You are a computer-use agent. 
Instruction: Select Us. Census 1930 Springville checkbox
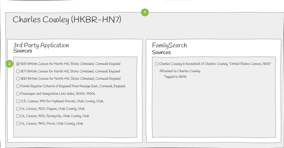pos(18,116)
